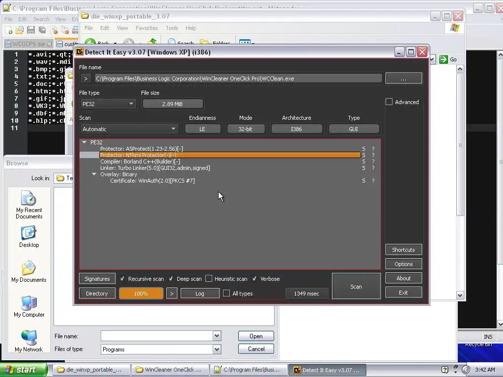Open the File name dropdown in Browse dialog

[x=217, y=336]
